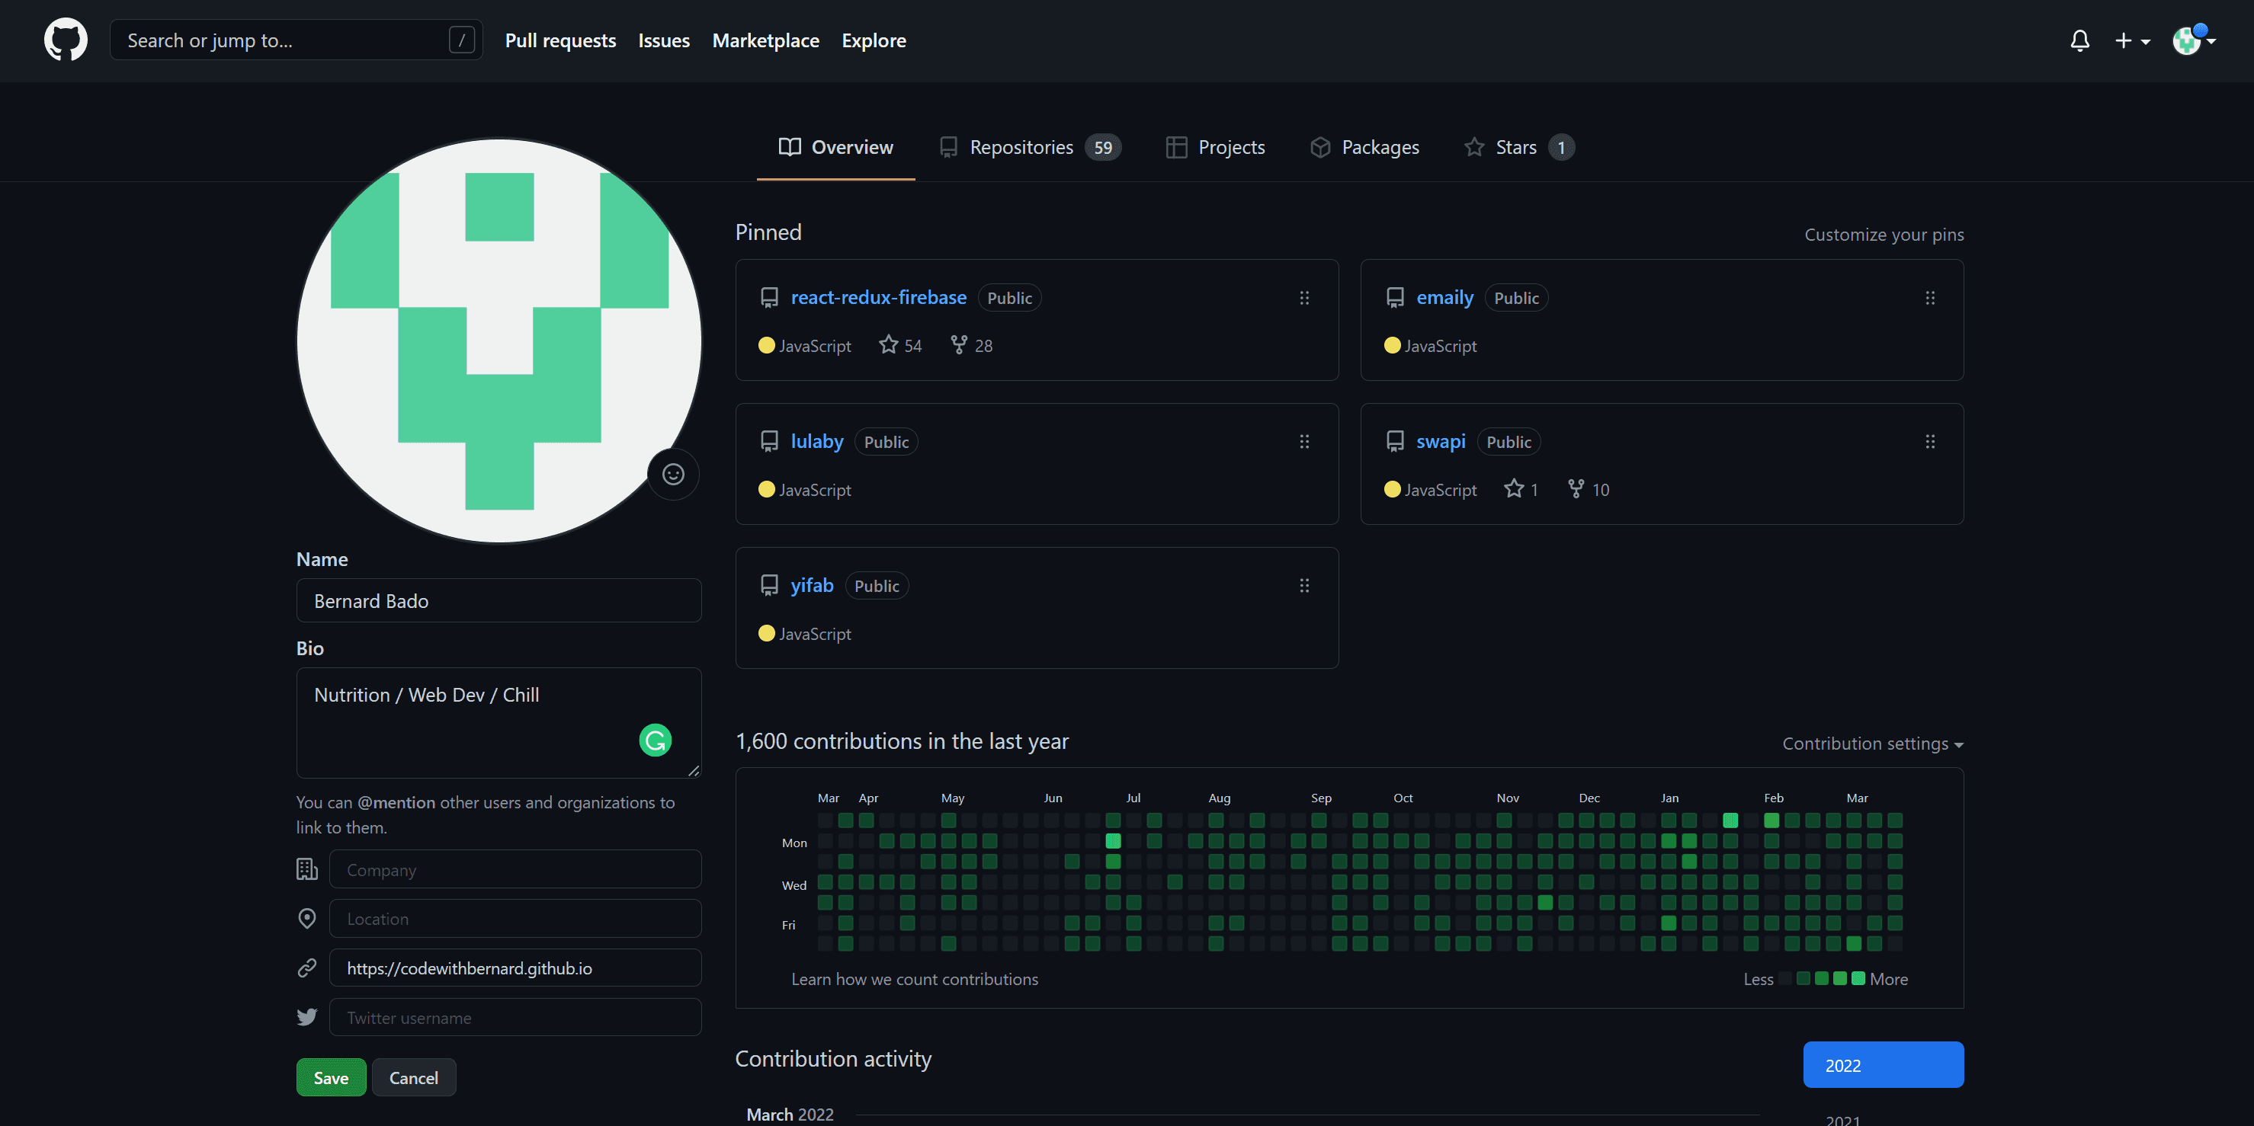Switch to the Overview tab
This screenshot has width=2254, height=1126.
click(x=835, y=147)
